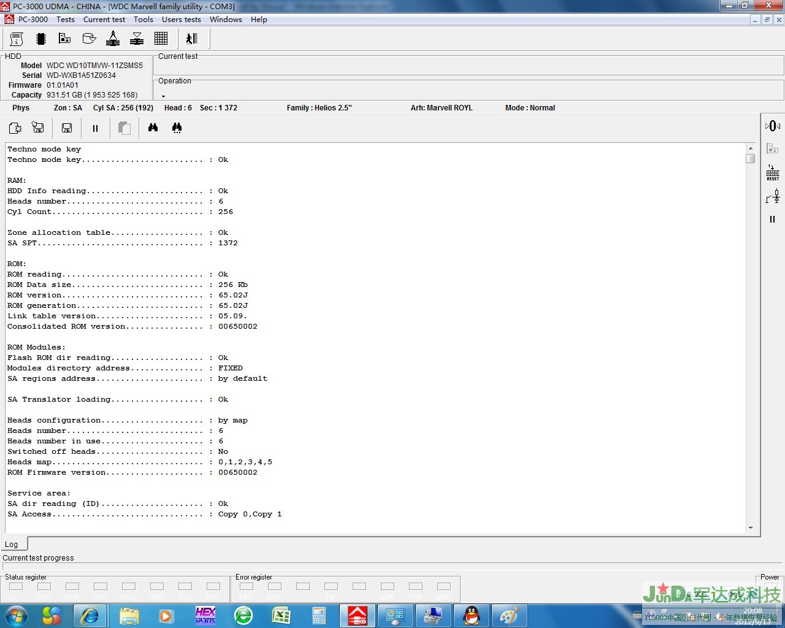Open Internet Explorer from the taskbar
This screenshot has width=785, height=628.
coord(90,615)
